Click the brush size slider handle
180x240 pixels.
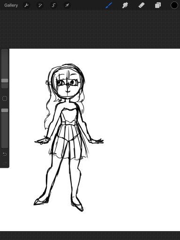[5, 81]
